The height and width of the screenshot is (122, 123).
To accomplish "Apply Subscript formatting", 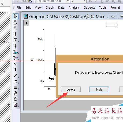I will pos(114,1).
